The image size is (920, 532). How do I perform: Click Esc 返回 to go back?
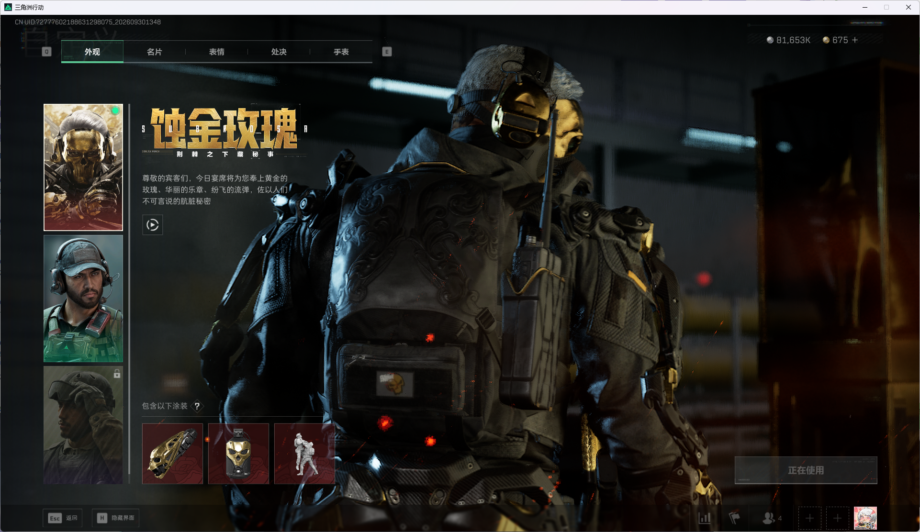point(63,518)
